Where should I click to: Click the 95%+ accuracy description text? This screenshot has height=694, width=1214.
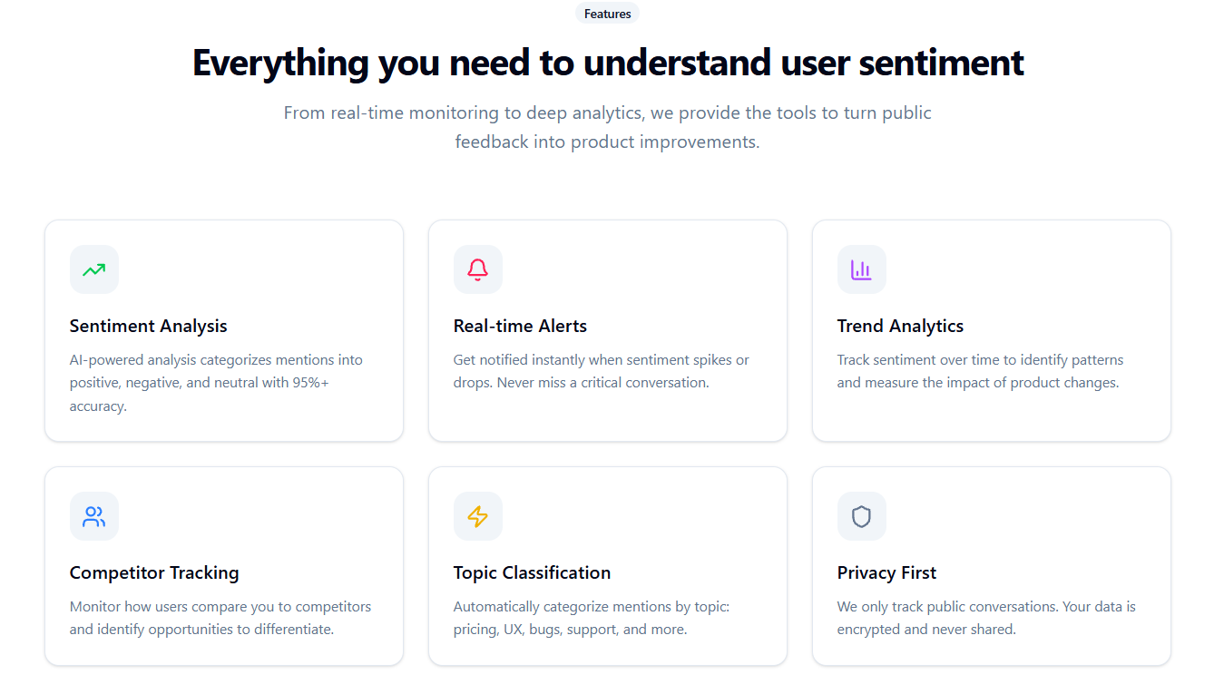tap(216, 382)
